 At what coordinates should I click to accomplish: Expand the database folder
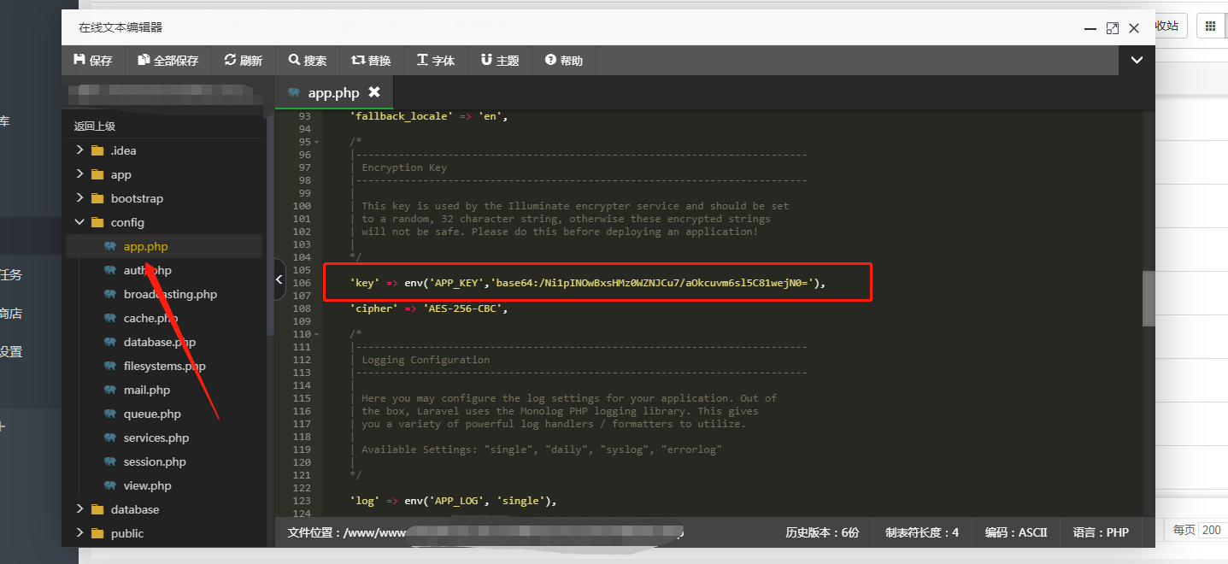(79, 508)
